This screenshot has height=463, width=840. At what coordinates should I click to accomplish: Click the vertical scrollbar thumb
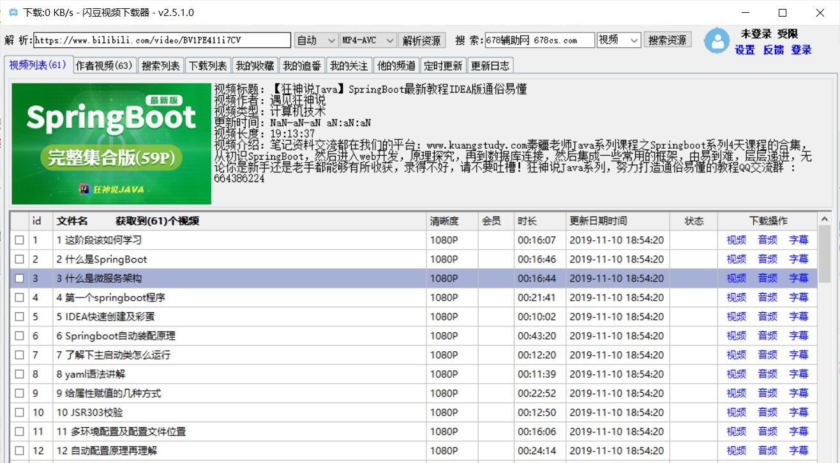click(824, 254)
